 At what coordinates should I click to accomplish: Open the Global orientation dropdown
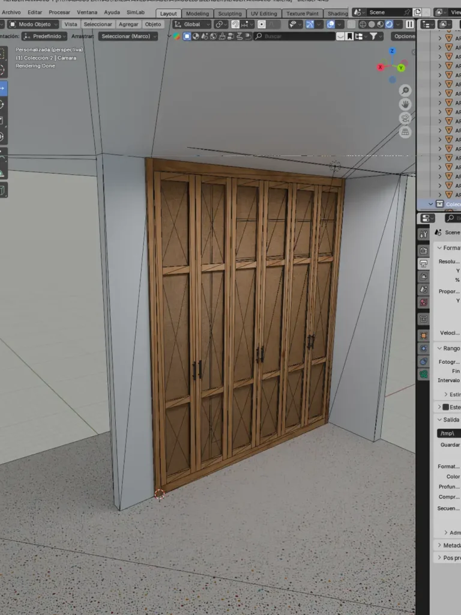tap(191, 24)
